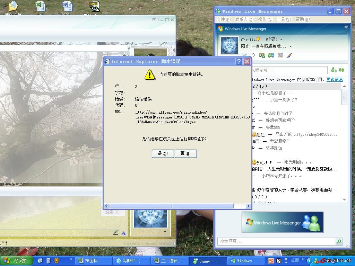Open the 文件(F) menu in Messenger

224,19
